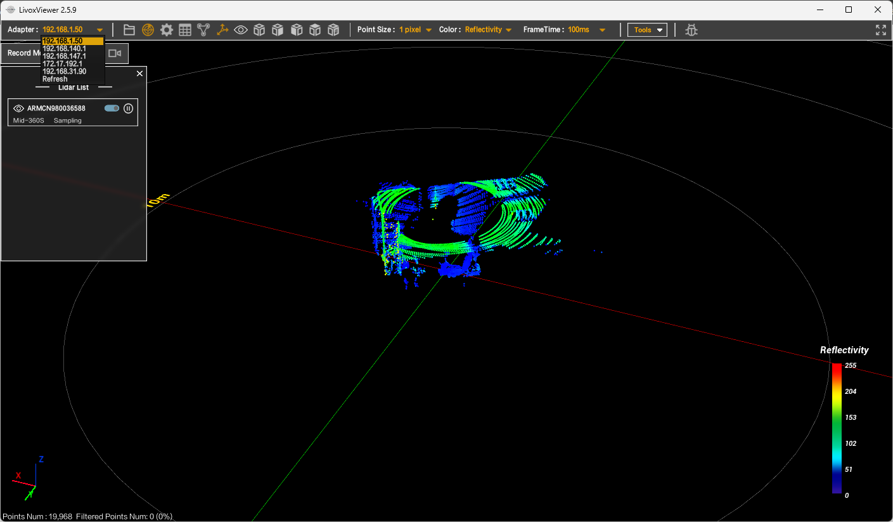
Task: Open the Tools dropdown menu
Action: tap(647, 30)
